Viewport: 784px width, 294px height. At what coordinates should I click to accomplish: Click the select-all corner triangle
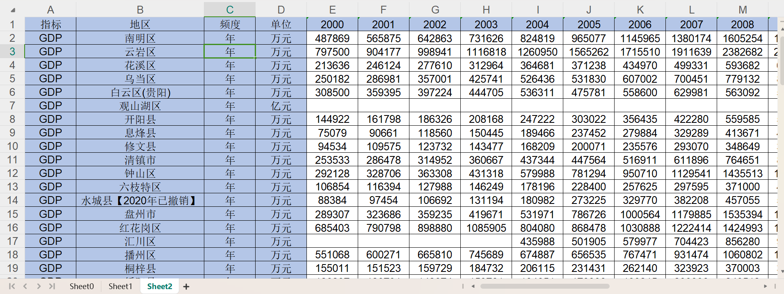tap(13, 10)
